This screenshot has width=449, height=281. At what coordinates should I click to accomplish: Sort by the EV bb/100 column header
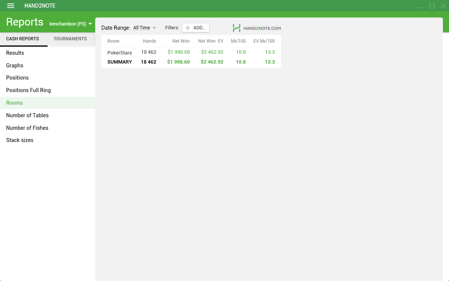pyautogui.click(x=264, y=41)
